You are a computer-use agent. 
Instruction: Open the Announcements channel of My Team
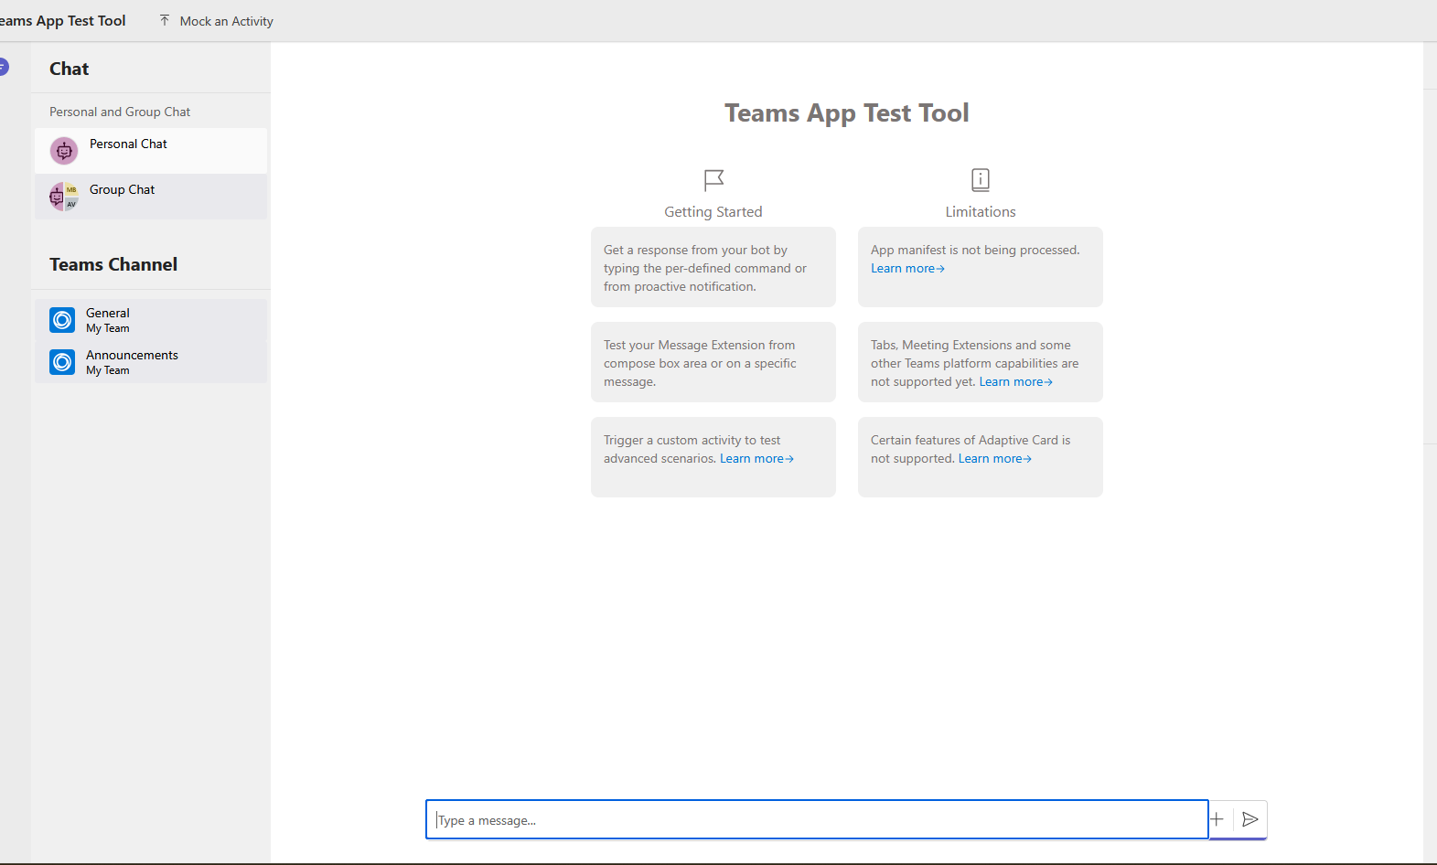coord(151,362)
